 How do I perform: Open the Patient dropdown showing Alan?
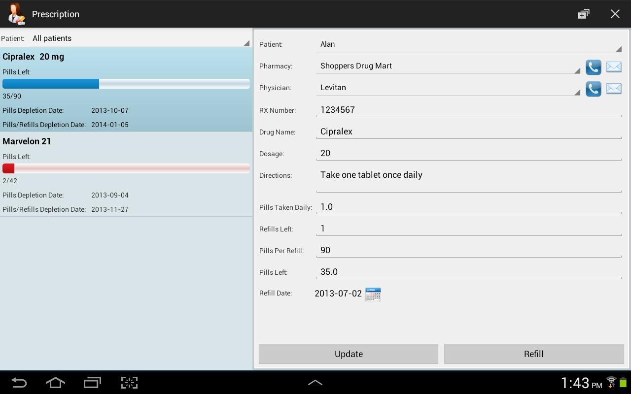coord(469,44)
